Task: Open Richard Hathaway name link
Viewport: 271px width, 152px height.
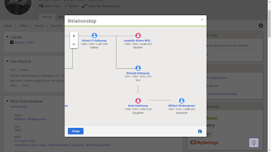Action: (x=138, y=73)
